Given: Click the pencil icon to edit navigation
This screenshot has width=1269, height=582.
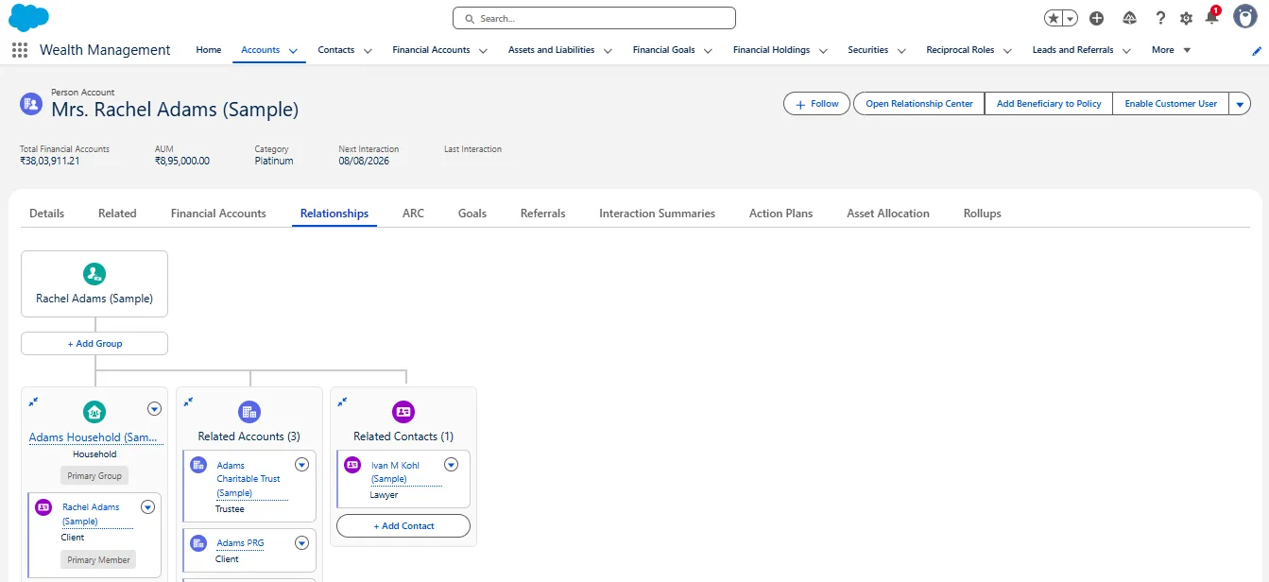Looking at the screenshot, I should coord(1256,50).
